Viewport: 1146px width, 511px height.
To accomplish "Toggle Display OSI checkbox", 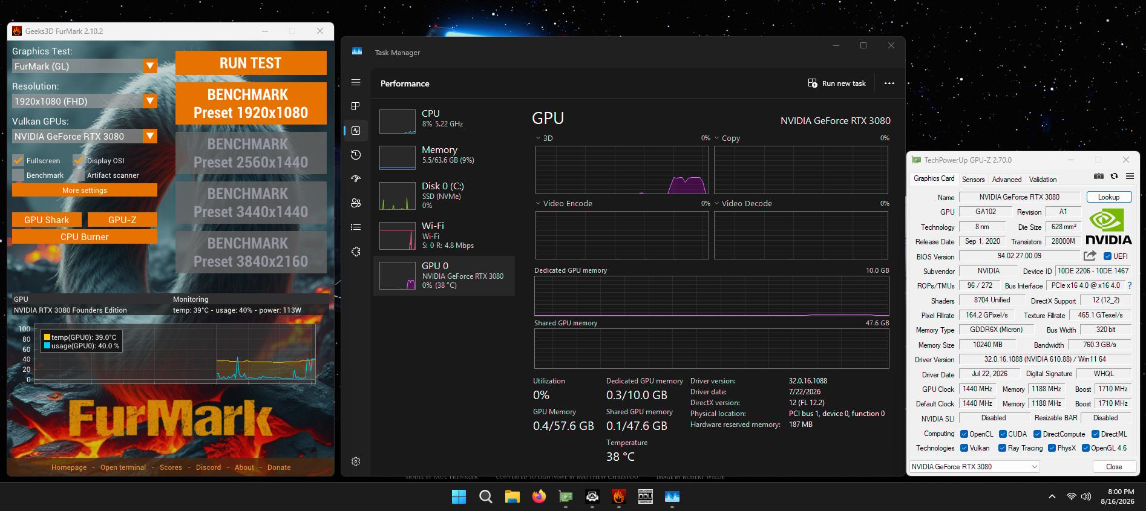I will coord(78,160).
